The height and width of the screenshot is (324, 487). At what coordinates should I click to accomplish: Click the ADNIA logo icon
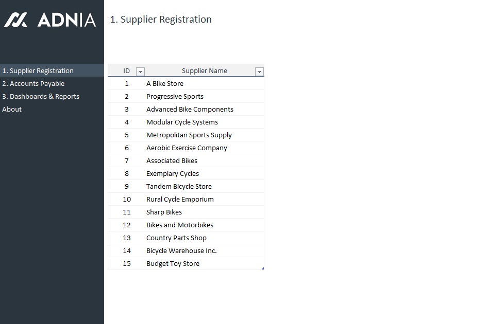[15, 20]
